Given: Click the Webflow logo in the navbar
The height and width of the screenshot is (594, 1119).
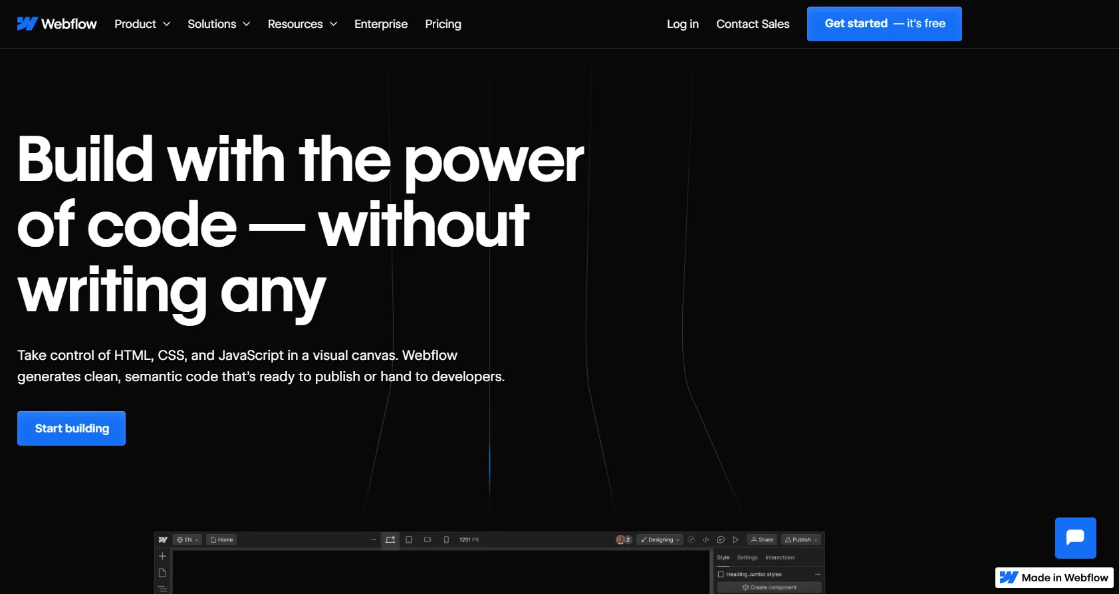Looking at the screenshot, I should coord(57,24).
